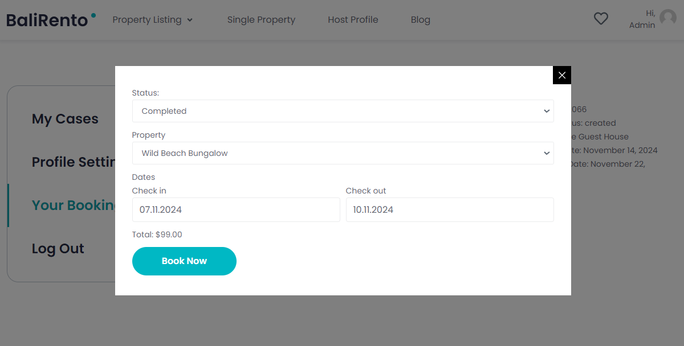The width and height of the screenshot is (684, 346).
Task: Click the Admin profile avatar
Action: (667, 17)
